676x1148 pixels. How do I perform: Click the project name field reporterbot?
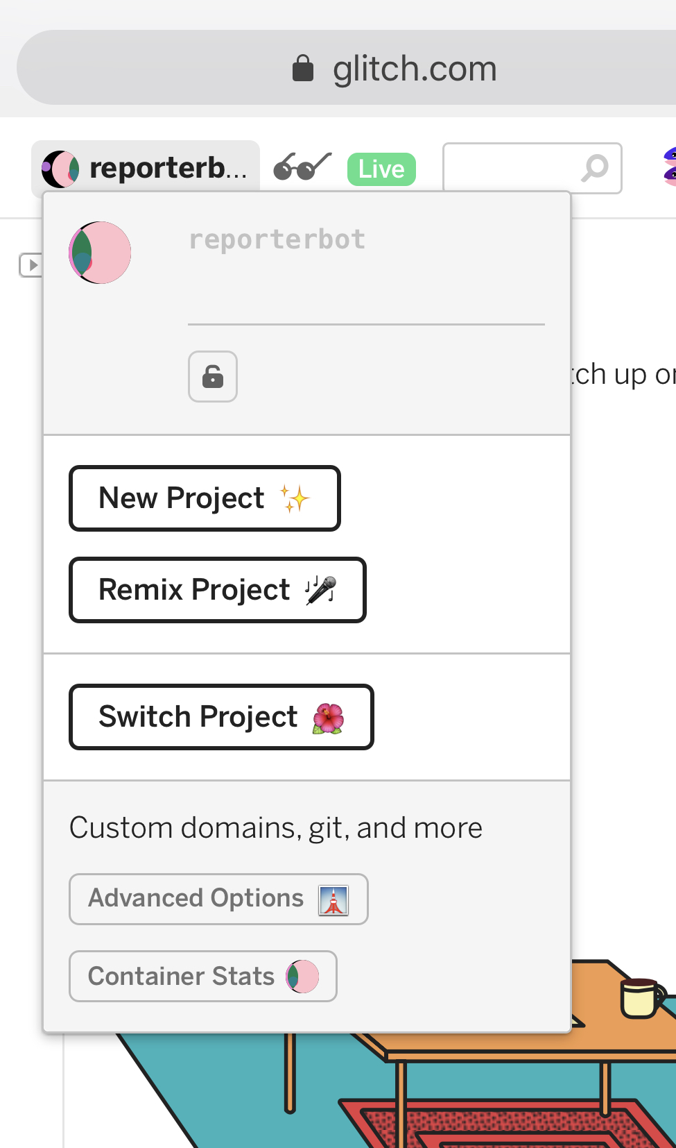pos(366,239)
